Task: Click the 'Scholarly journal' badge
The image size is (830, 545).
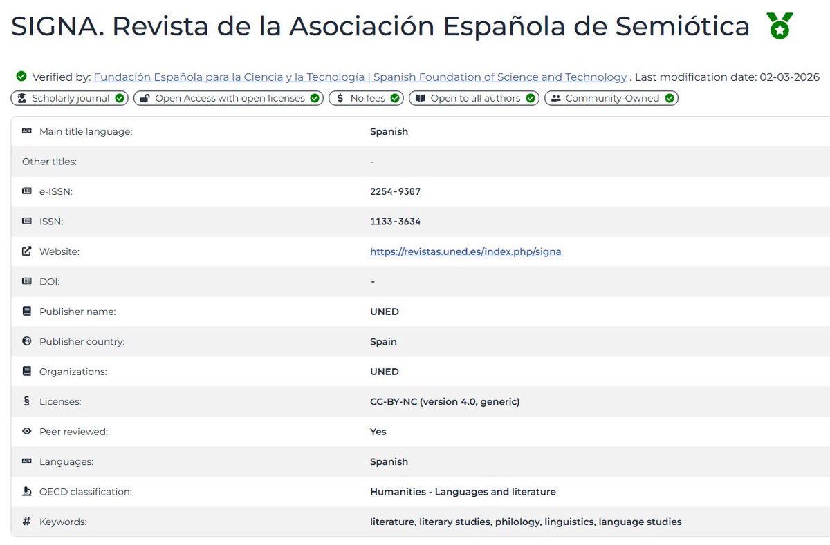Action: 70,98
